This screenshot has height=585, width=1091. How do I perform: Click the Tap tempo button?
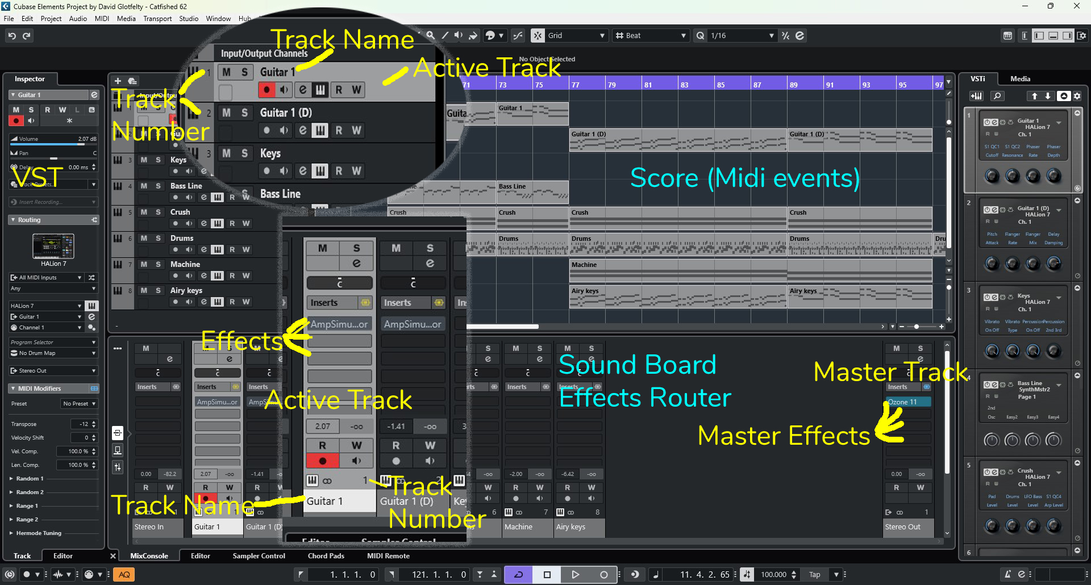click(814, 574)
